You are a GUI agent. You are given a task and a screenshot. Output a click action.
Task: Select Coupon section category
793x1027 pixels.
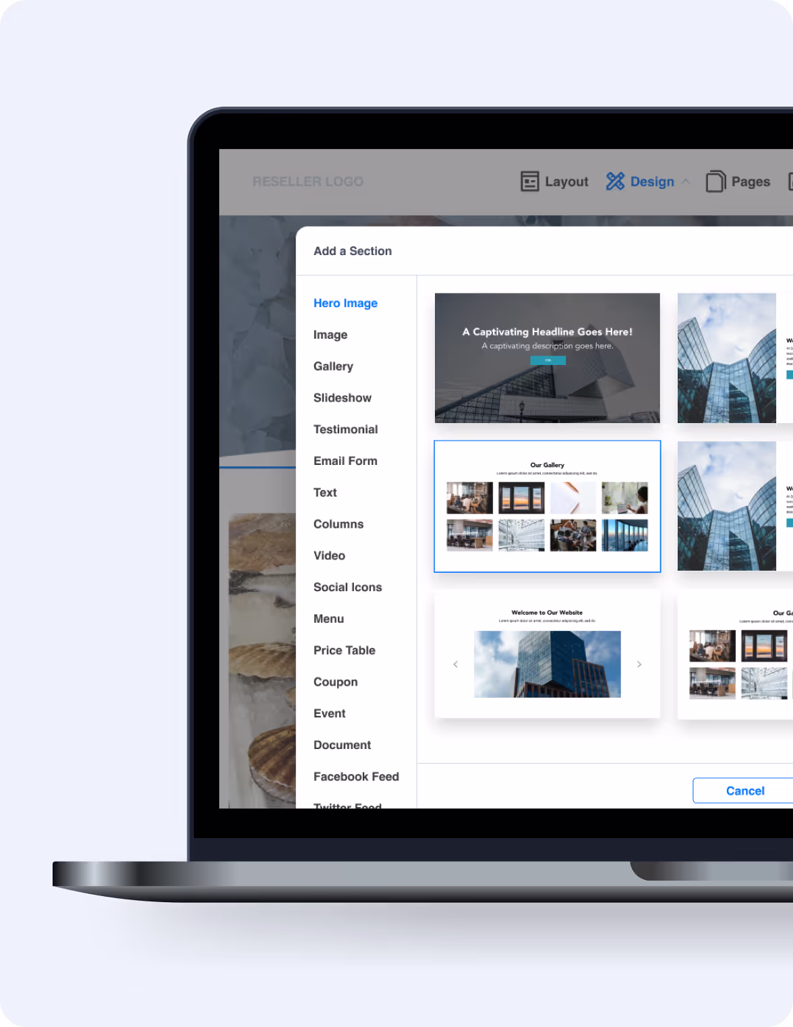coord(336,682)
